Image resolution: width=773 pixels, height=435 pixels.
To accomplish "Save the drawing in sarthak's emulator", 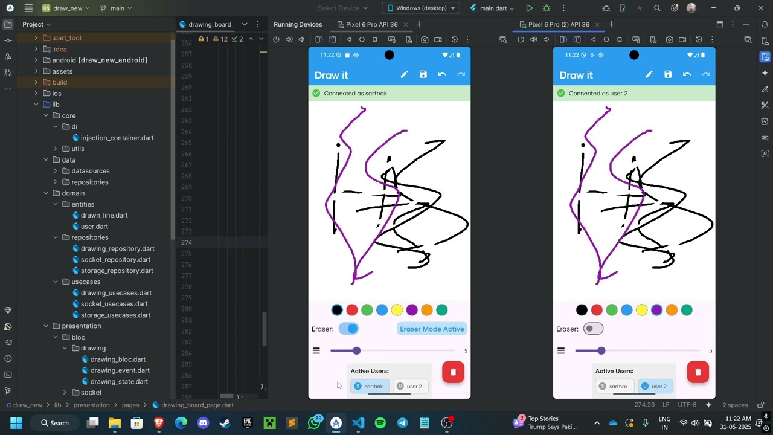I will pyautogui.click(x=423, y=74).
